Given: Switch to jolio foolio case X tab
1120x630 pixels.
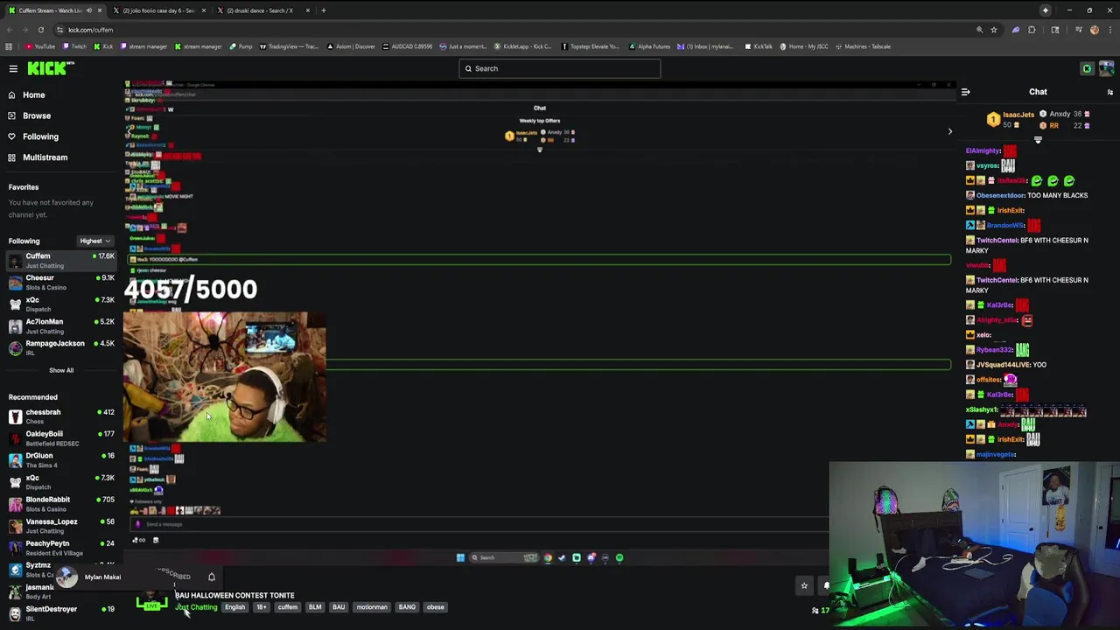Looking at the screenshot, I should point(158,10).
